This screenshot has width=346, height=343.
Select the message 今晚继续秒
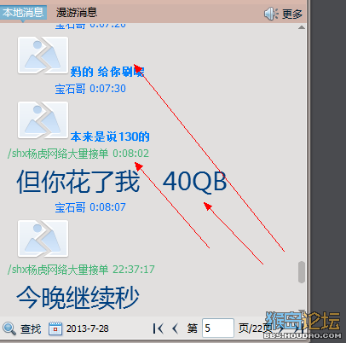(x=78, y=298)
